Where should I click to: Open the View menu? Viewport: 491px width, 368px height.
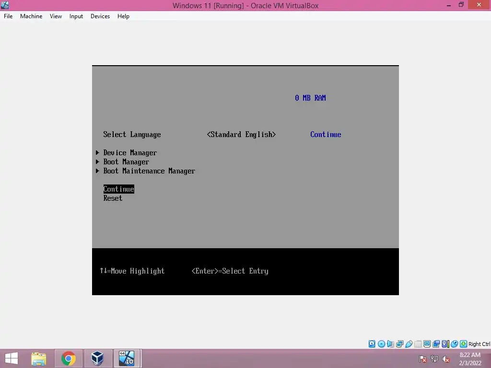(56, 16)
